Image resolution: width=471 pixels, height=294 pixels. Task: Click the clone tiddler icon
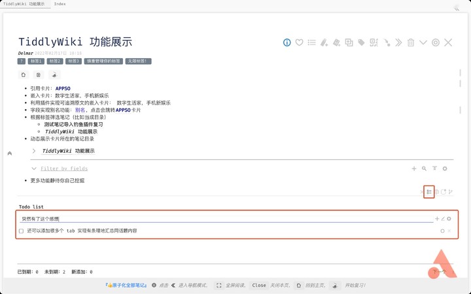point(349,42)
